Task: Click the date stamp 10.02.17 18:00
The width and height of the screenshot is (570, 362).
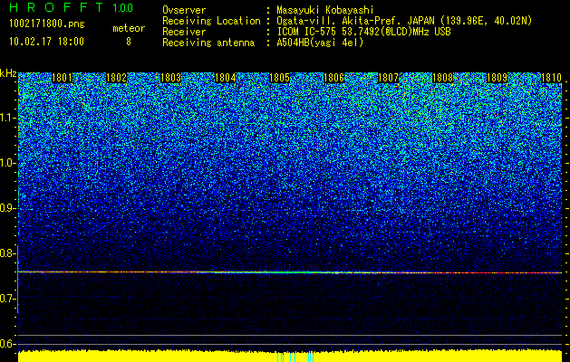Action: (46, 42)
